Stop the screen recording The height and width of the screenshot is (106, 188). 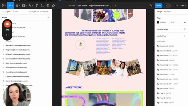point(7,24)
